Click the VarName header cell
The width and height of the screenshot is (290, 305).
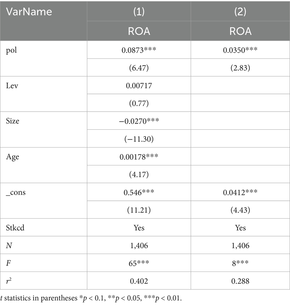click(x=29, y=12)
